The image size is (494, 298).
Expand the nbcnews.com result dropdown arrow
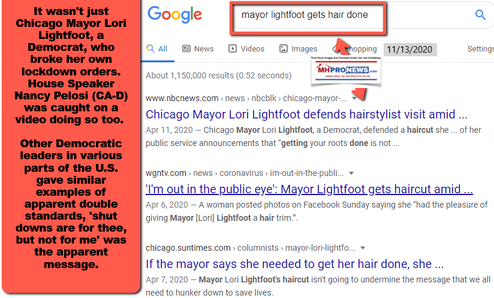355,98
